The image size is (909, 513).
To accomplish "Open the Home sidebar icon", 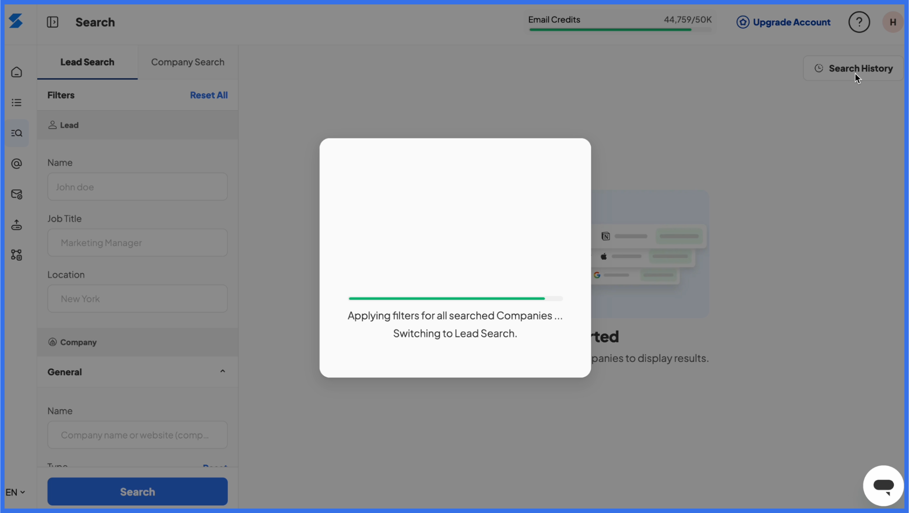I will coord(16,72).
